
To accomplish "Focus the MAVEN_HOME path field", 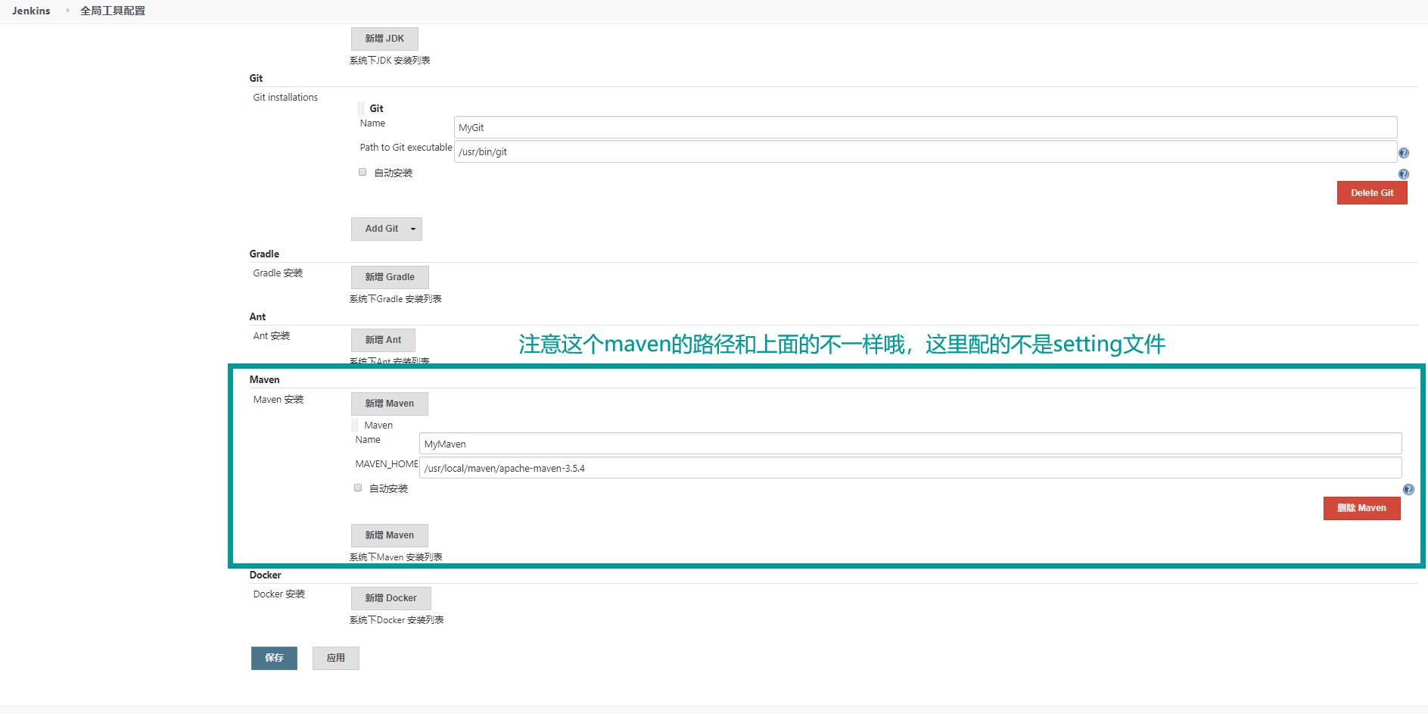I will pyautogui.click(x=910, y=468).
